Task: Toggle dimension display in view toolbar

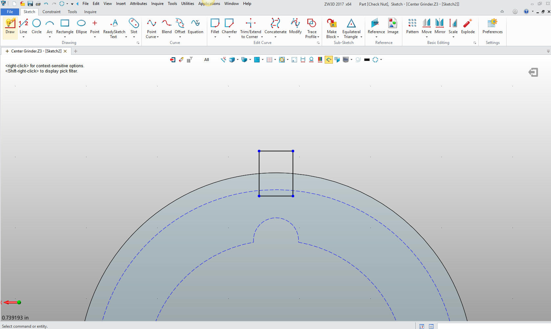Action: click(303, 60)
